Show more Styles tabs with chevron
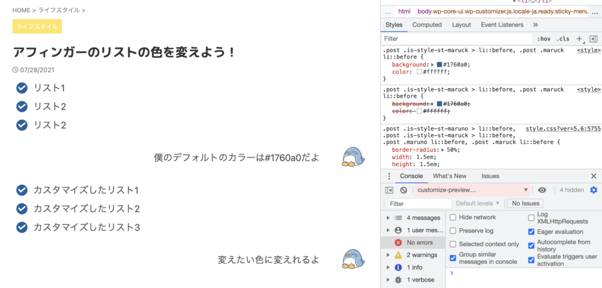This screenshot has height=288, width=602. click(x=536, y=25)
